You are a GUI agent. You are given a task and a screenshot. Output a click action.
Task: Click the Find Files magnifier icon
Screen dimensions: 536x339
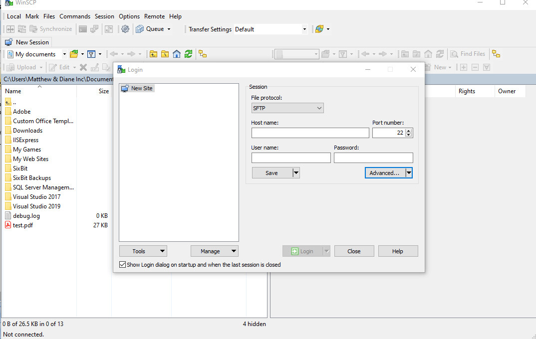[454, 54]
